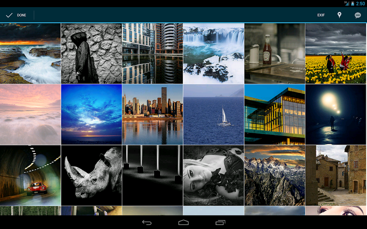Open the sailboat on ocean photo
This screenshot has width=367, height=229.
(x=214, y=114)
